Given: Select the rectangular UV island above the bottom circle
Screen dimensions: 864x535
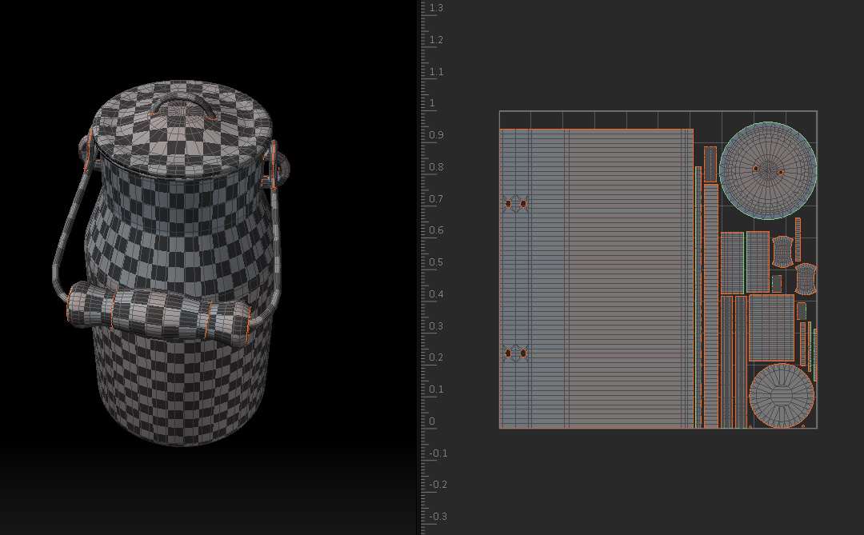Looking at the screenshot, I should coord(771,328).
